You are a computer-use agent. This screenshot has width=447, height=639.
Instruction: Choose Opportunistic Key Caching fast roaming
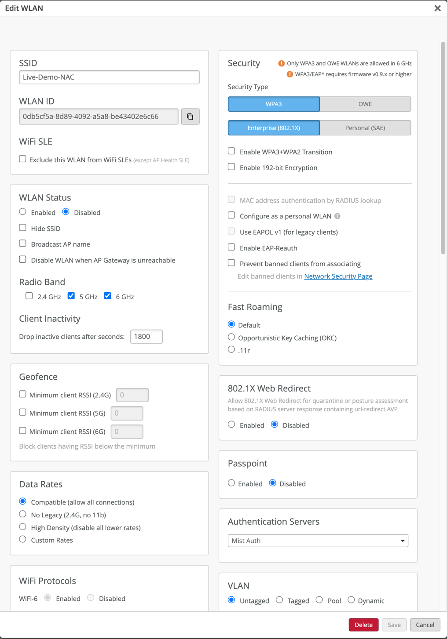(x=231, y=337)
